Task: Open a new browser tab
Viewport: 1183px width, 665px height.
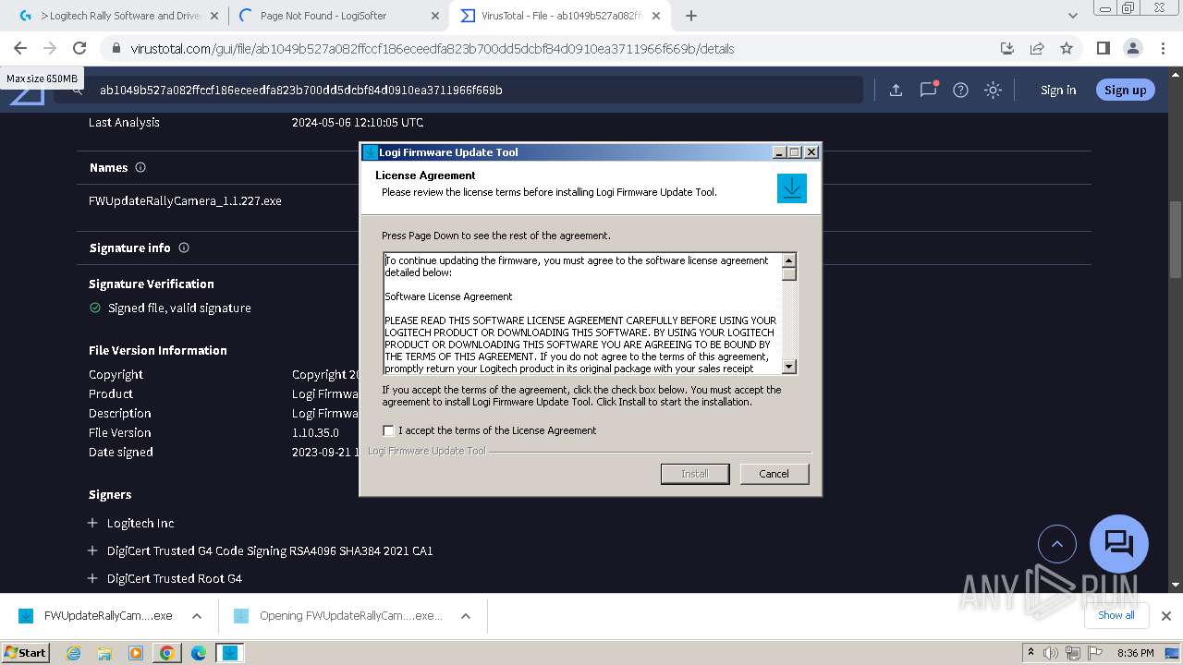Action: point(690,16)
